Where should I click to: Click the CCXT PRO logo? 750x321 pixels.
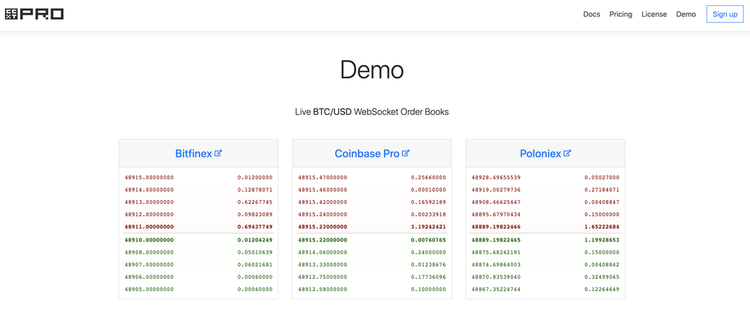tap(34, 14)
